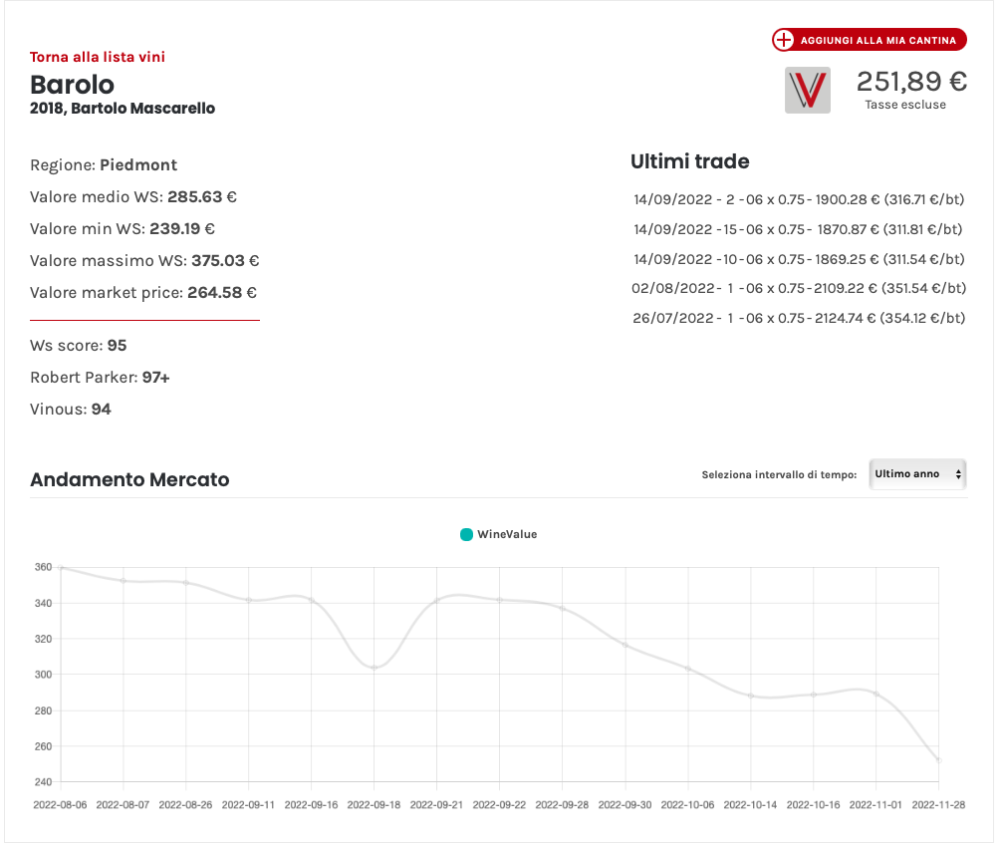Viewport: 1001px width, 844px height.
Task: Click trade row with 1900.28 €
Action: (x=799, y=199)
